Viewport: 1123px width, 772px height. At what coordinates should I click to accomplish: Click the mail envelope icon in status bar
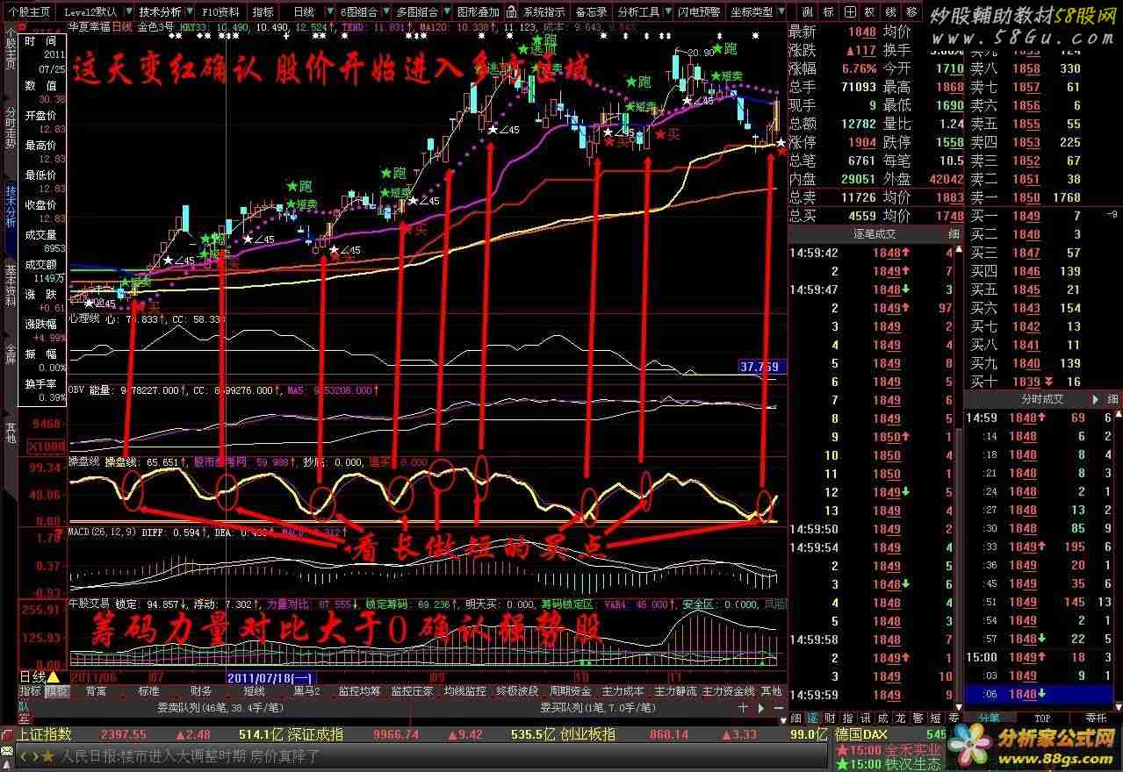point(8,753)
